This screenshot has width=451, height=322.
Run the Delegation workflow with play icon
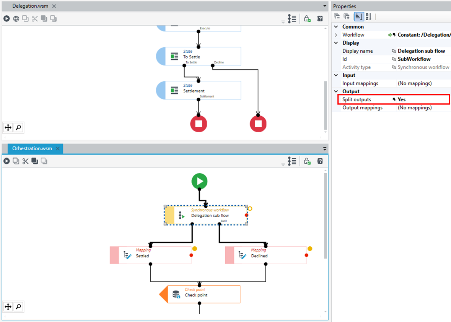pyautogui.click(x=7, y=19)
